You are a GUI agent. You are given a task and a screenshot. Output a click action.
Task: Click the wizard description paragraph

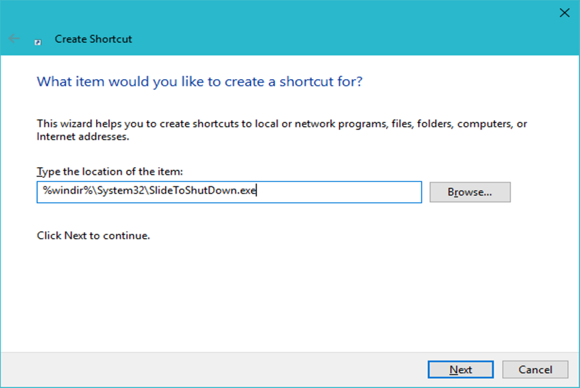(x=282, y=130)
